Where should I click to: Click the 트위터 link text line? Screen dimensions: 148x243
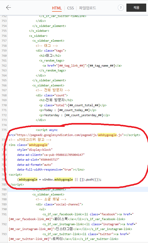click(64, 239)
